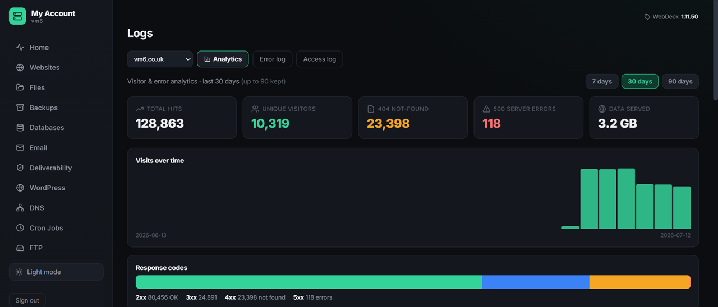Screen dimensions: 718x307
Task: Click the file alert icon on 404 Not-Found
Action: pos(371,109)
